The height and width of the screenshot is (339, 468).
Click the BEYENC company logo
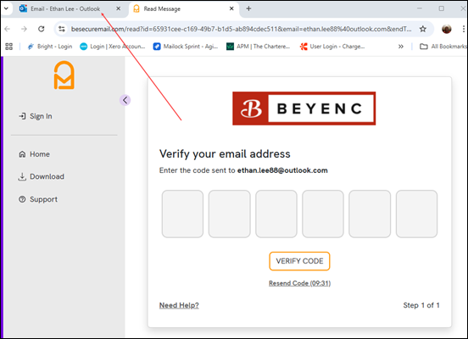pyautogui.click(x=304, y=108)
